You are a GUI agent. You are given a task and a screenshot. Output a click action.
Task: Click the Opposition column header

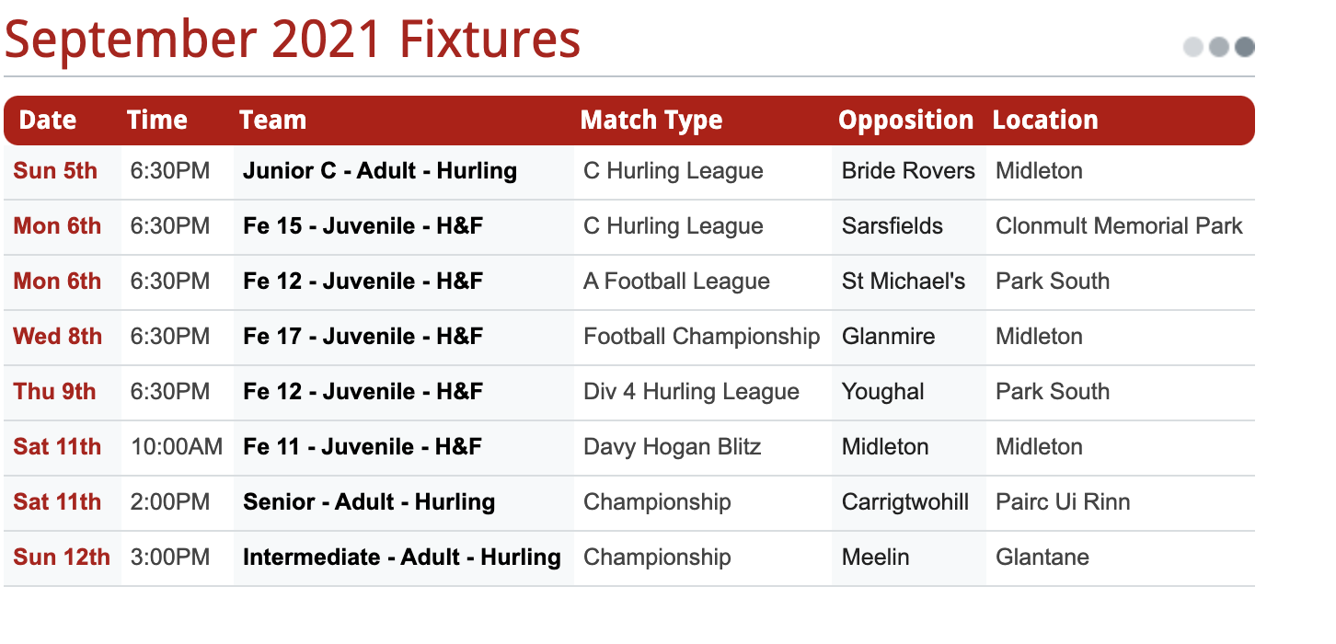(905, 121)
